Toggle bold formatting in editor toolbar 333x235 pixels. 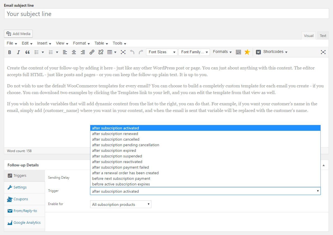10,52
